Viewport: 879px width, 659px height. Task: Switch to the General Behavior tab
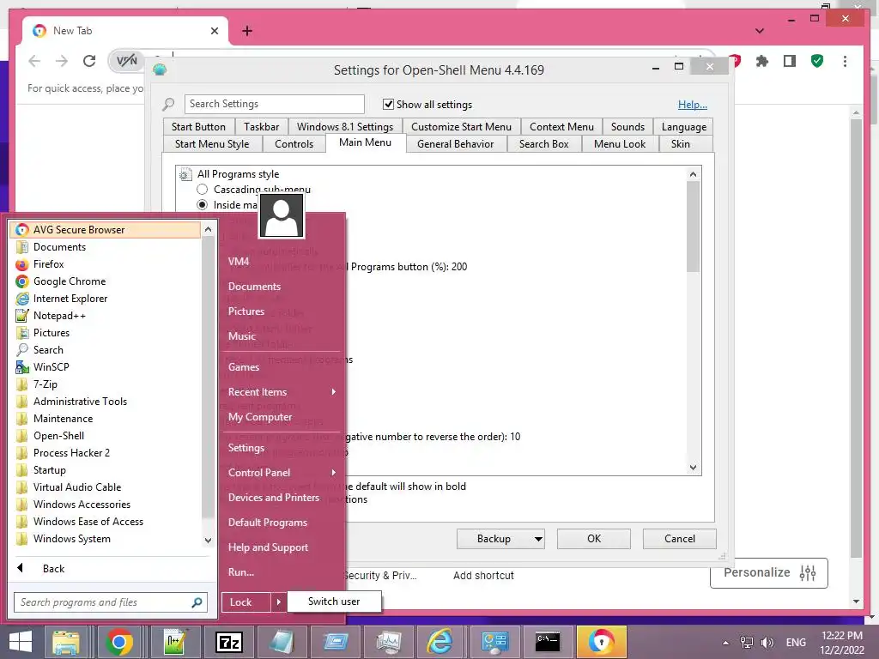[455, 144]
